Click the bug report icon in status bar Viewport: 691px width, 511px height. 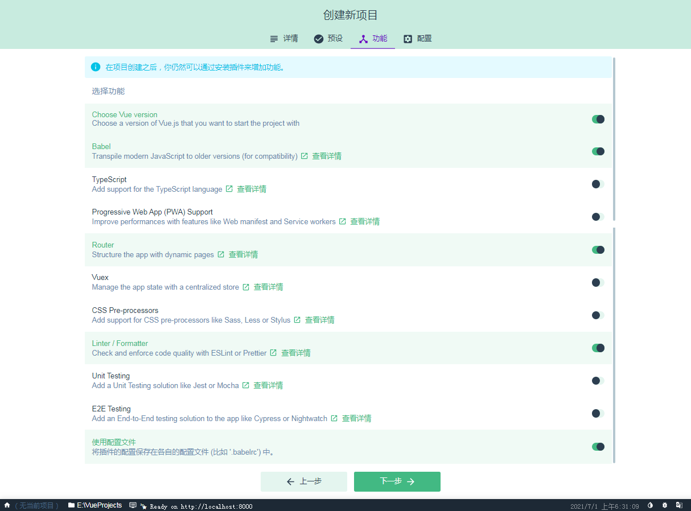pyautogui.click(x=664, y=505)
